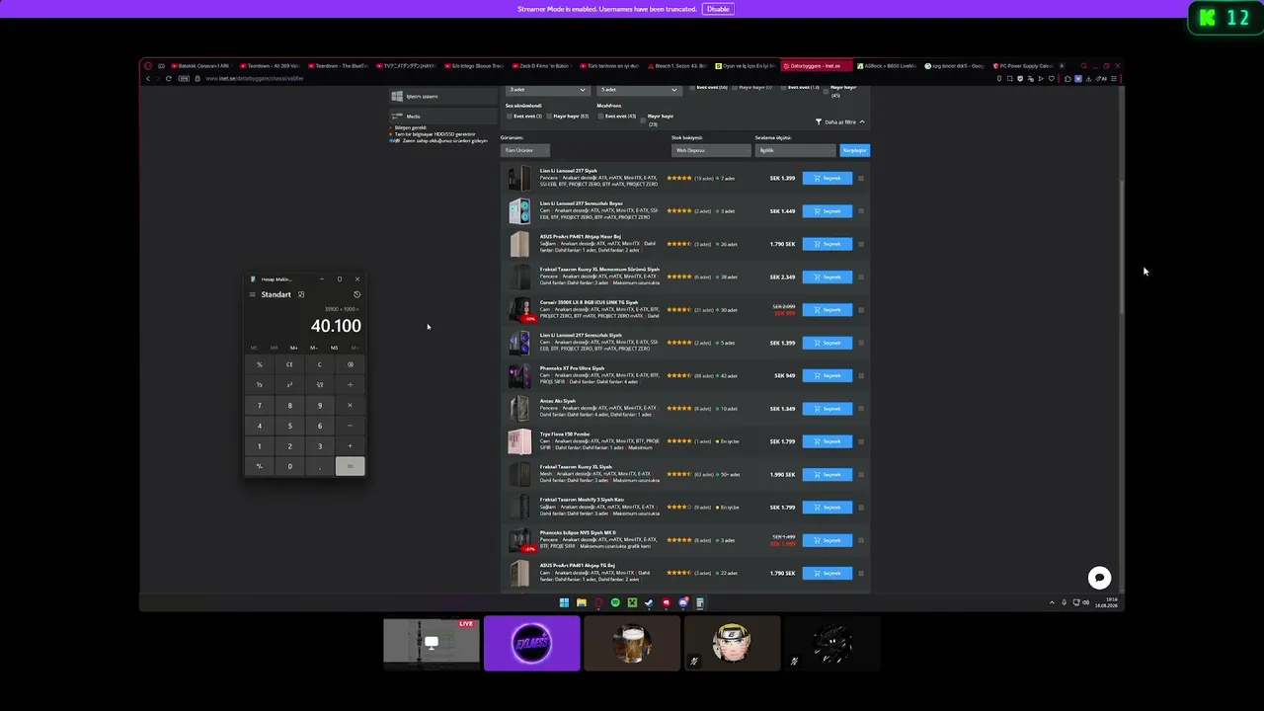Tick compare checkbox for Fraktal Tasarım Kuzey XL Momentum
The height and width of the screenshot is (711, 1264).
tap(861, 277)
